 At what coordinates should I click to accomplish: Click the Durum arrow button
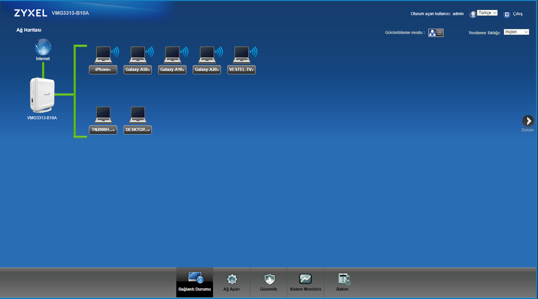[528, 121]
